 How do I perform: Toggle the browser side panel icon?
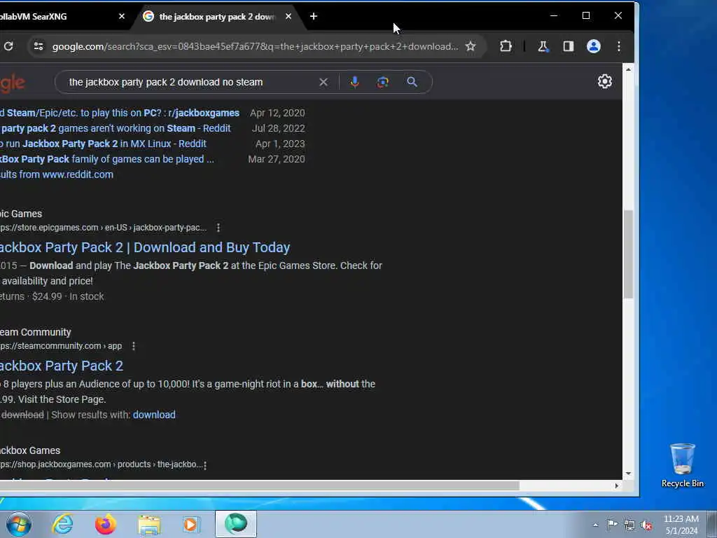[x=568, y=46]
